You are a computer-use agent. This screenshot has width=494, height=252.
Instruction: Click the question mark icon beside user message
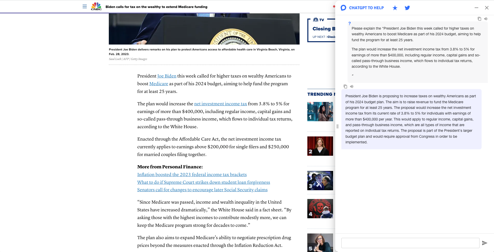[349, 23]
